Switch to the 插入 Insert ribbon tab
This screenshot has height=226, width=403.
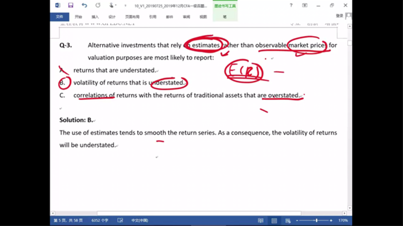(x=95, y=17)
